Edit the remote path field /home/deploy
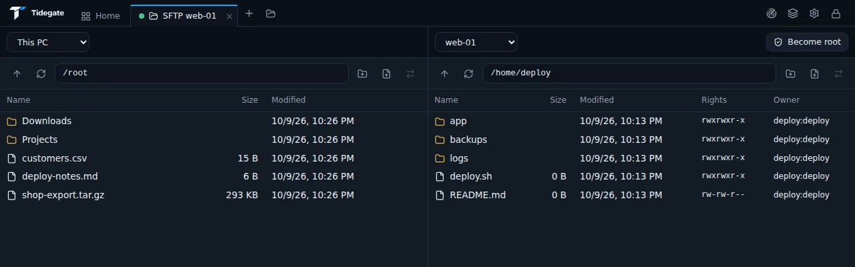The height and width of the screenshot is (267, 855). [x=629, y=73]
